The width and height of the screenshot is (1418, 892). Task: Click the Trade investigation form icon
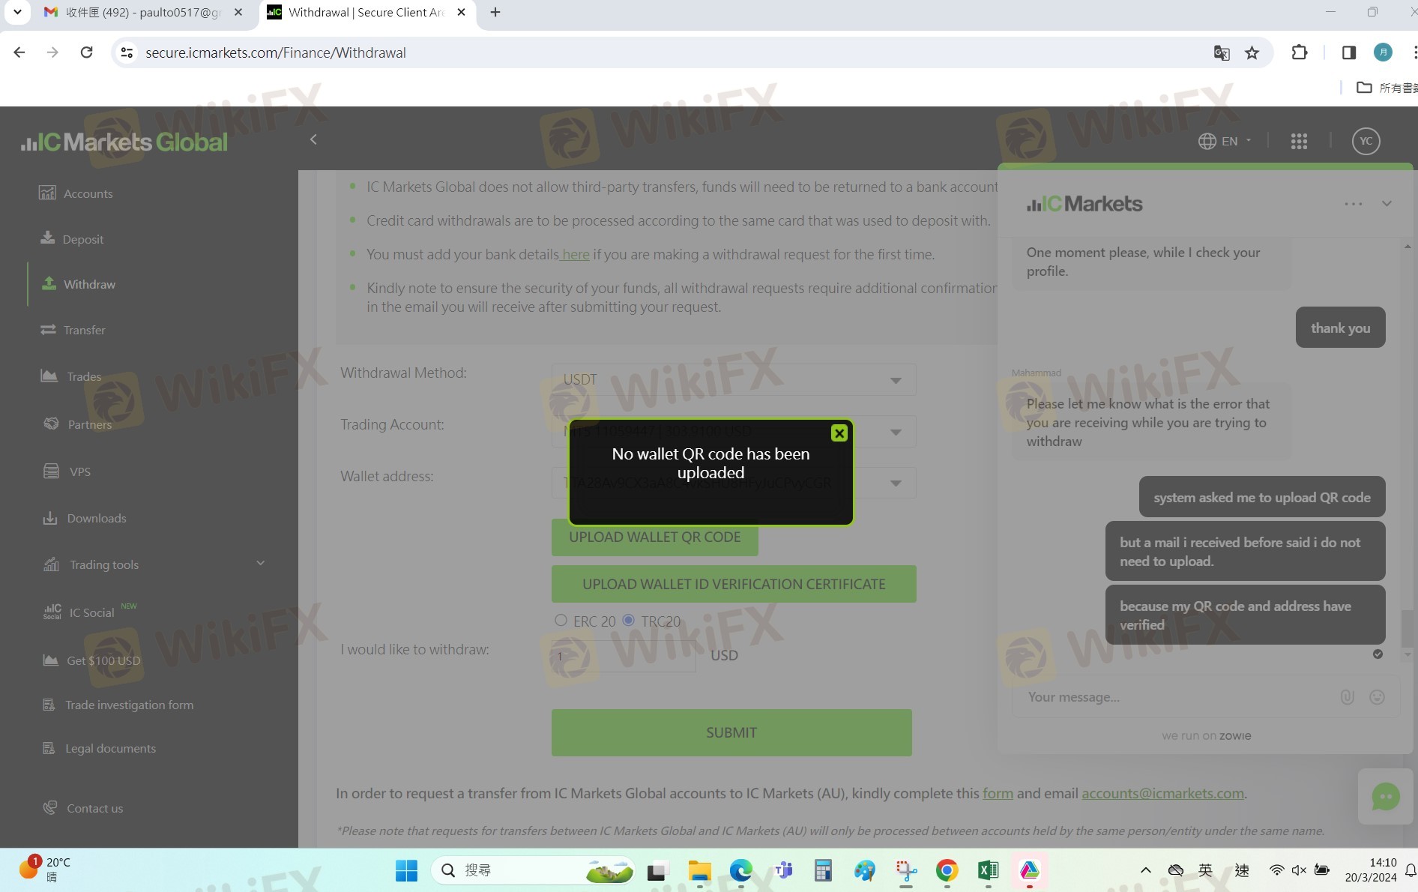point(49,705)
